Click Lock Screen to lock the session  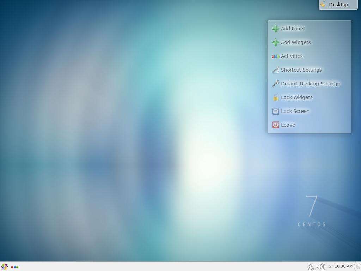click(x=295, y=111)
